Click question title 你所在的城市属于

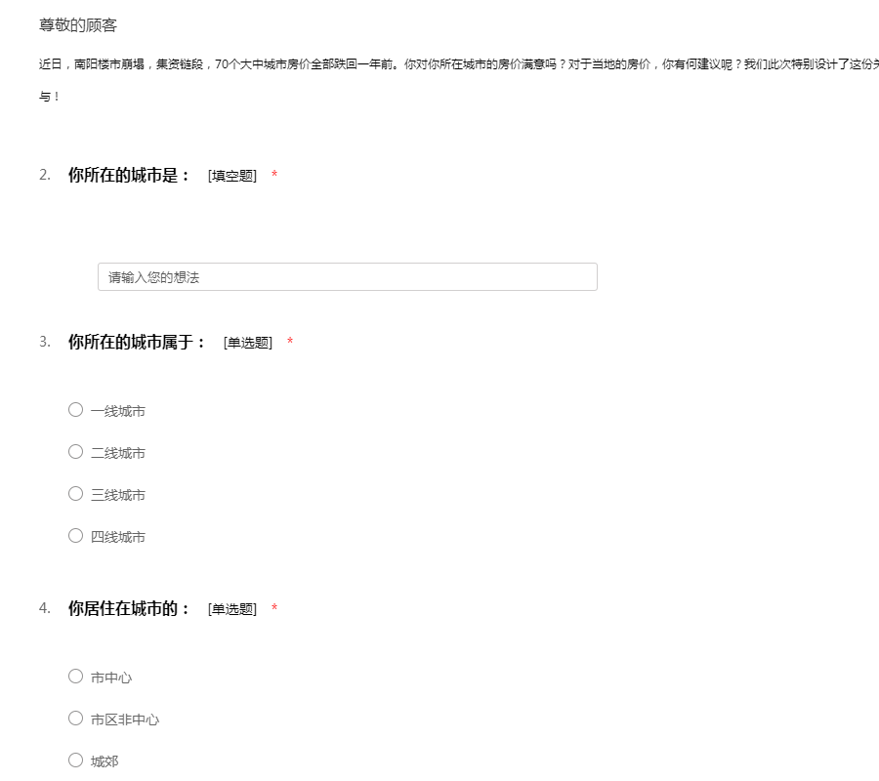click(x=137, y=343)
